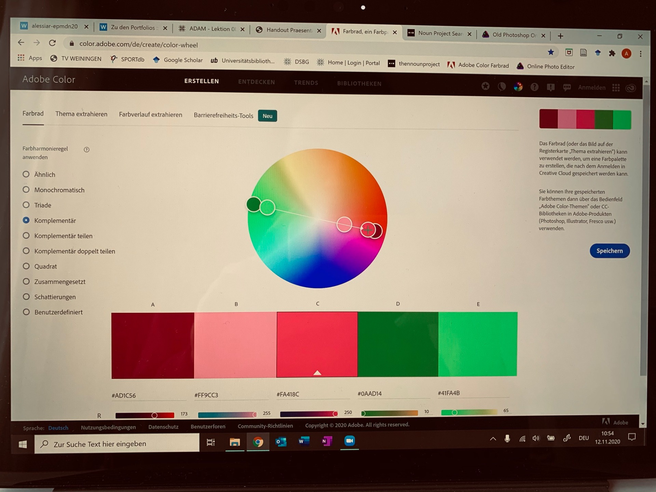The width and height of the screenshot is (656, 492).
Task: Toggle dark mode with the moon icon
Action: 502,86
